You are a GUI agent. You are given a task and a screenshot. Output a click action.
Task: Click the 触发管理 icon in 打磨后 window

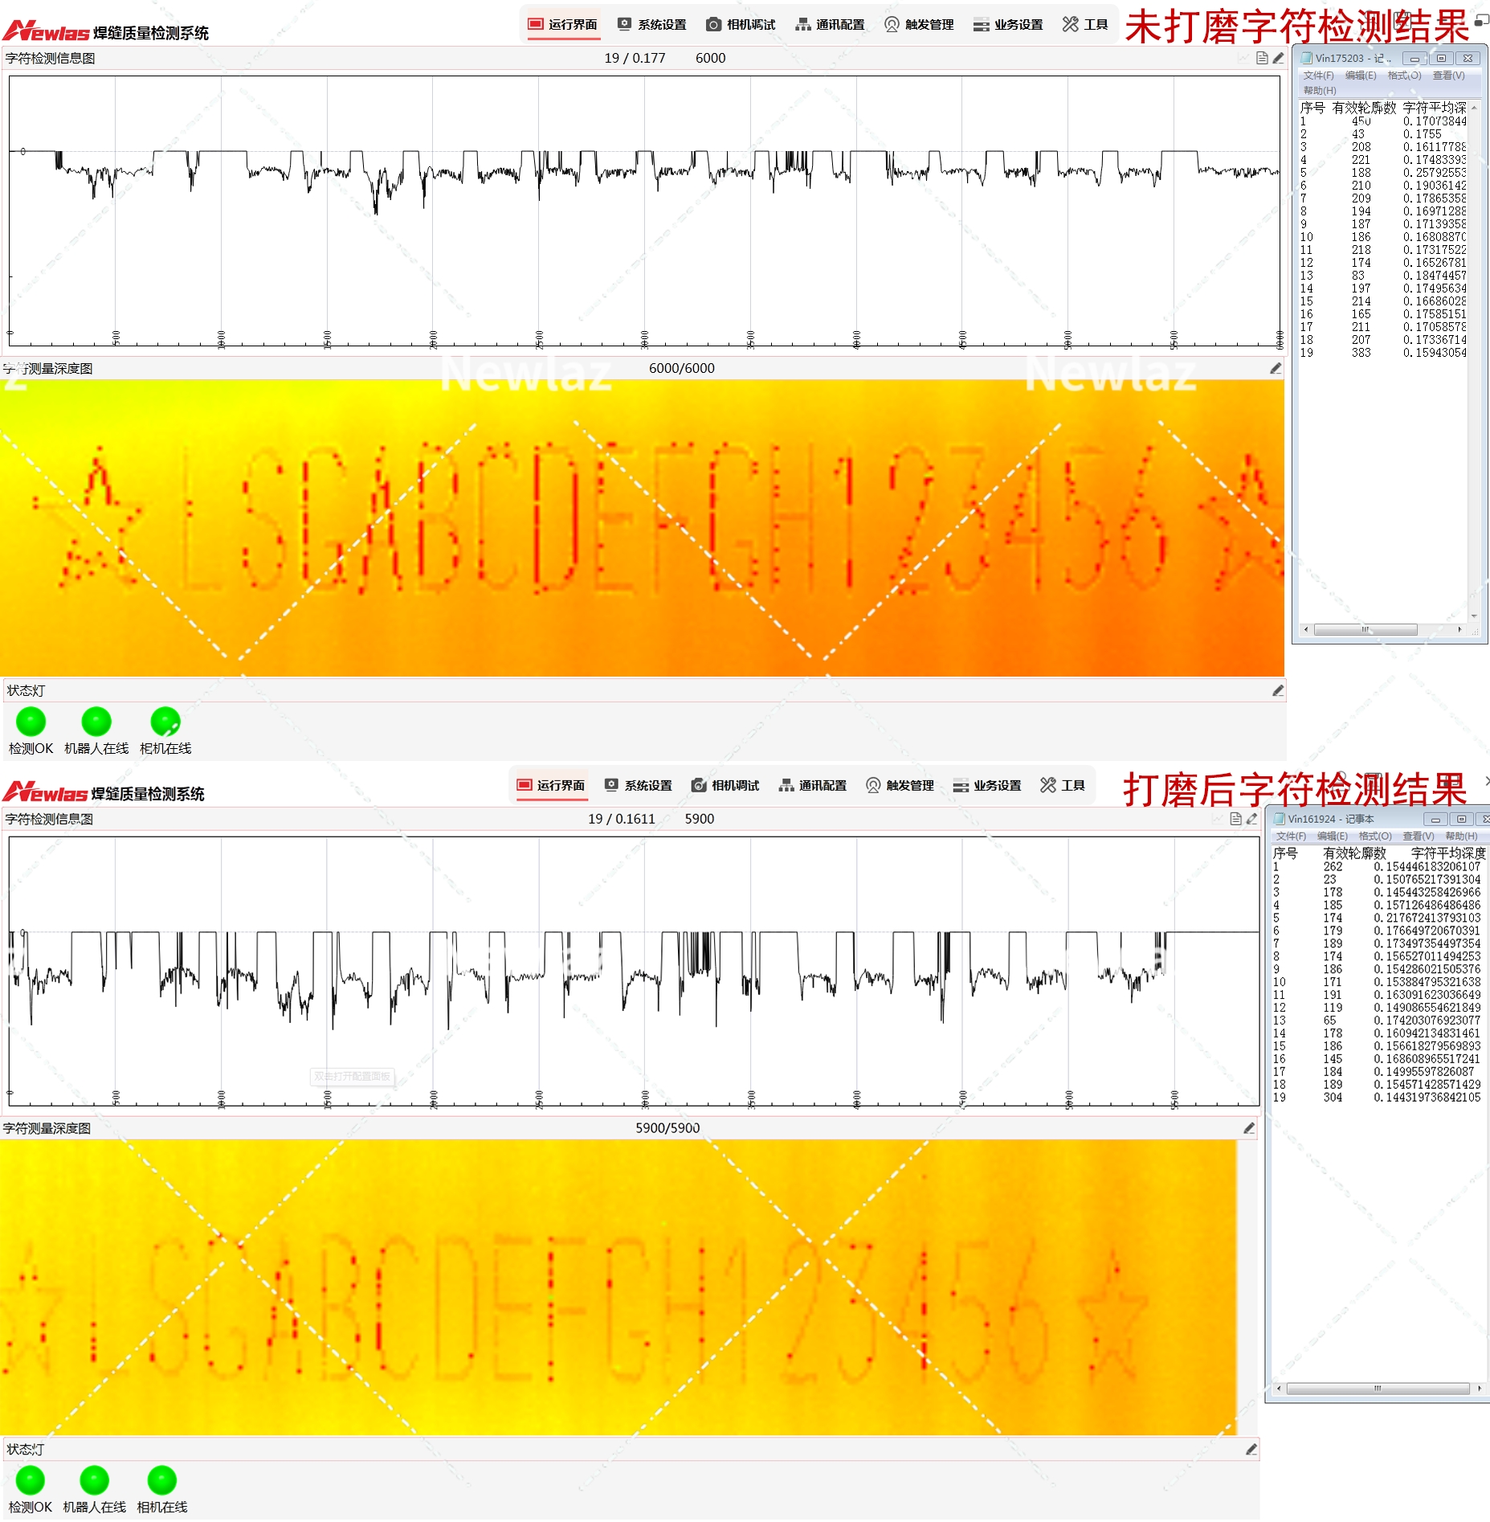[873, 785]
